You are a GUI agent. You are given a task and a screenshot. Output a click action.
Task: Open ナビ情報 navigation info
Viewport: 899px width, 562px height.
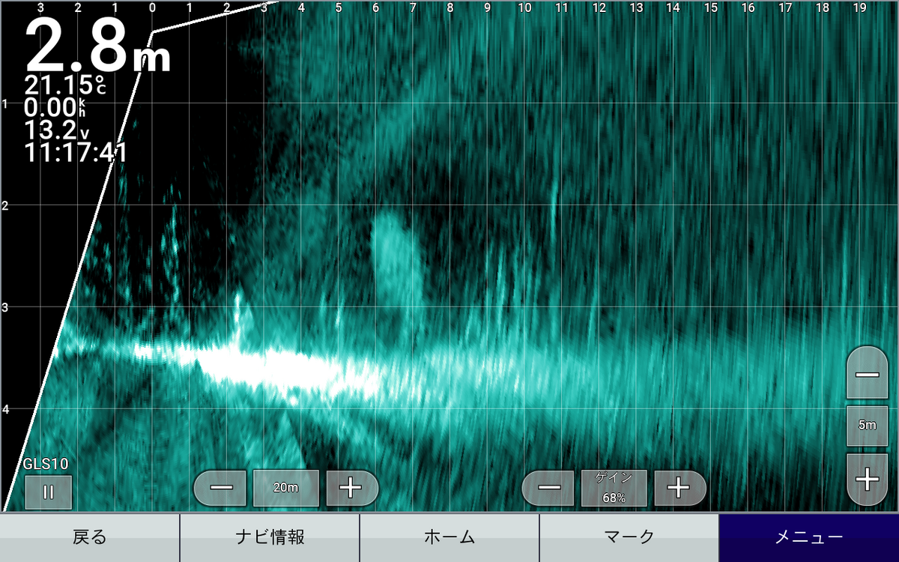pyautogui.click(x=270, y=537)
